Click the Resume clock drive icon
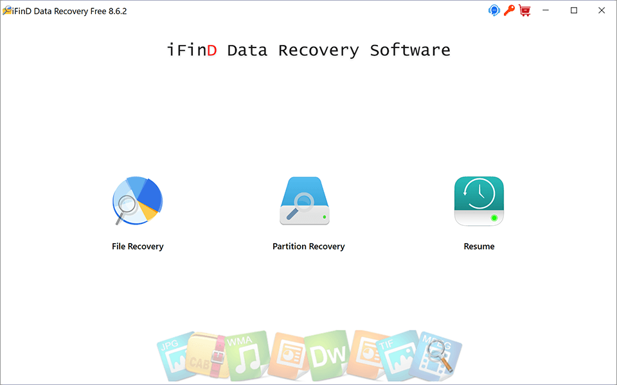The width and height of the screenshot is (617, 385). (479, 201)
